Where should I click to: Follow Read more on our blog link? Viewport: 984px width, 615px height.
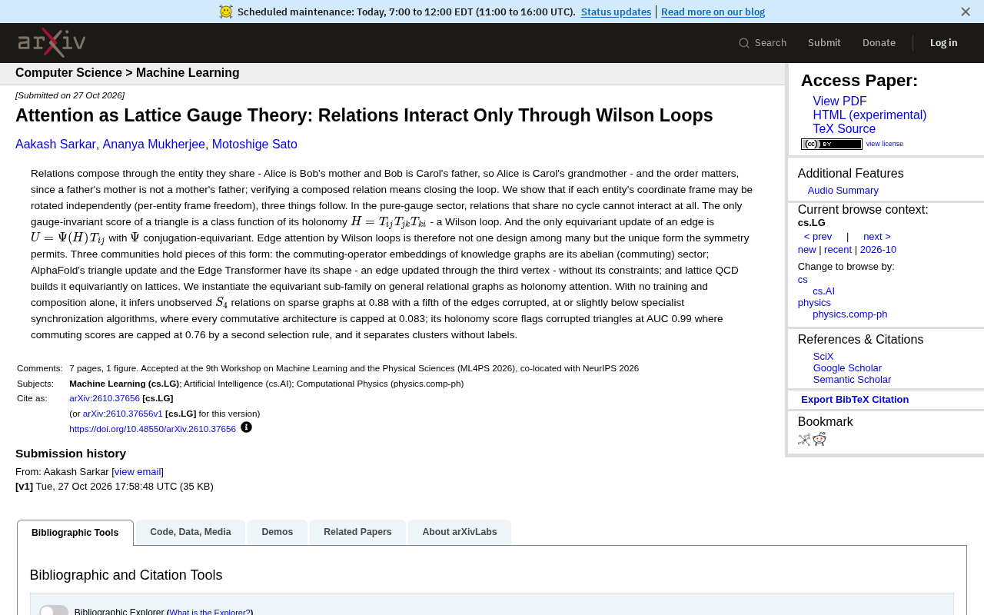[x=713, y=12]
